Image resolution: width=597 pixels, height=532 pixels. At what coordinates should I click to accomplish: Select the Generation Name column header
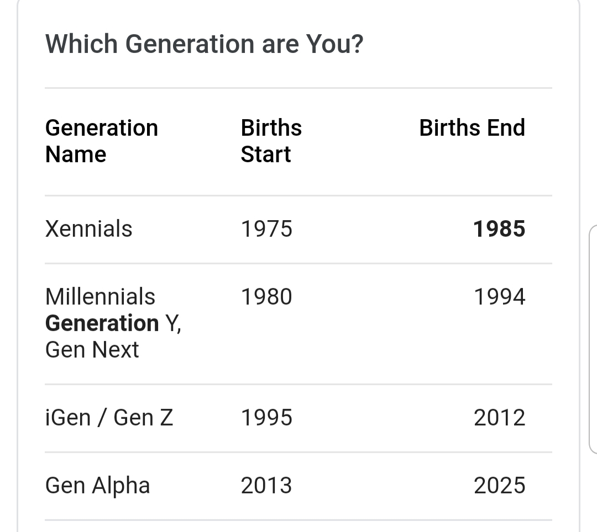point(102,141)
